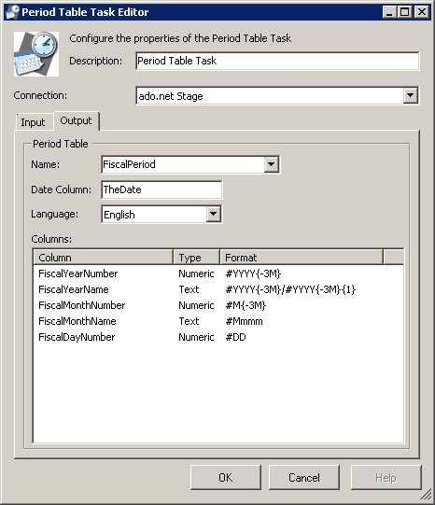The height and width of the screenshot is (505, 435).
Task: Select the FiscalYearName row
Action: pos(218,289)
